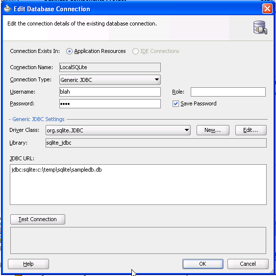Select IDE Connections radio button

(135, 51)
